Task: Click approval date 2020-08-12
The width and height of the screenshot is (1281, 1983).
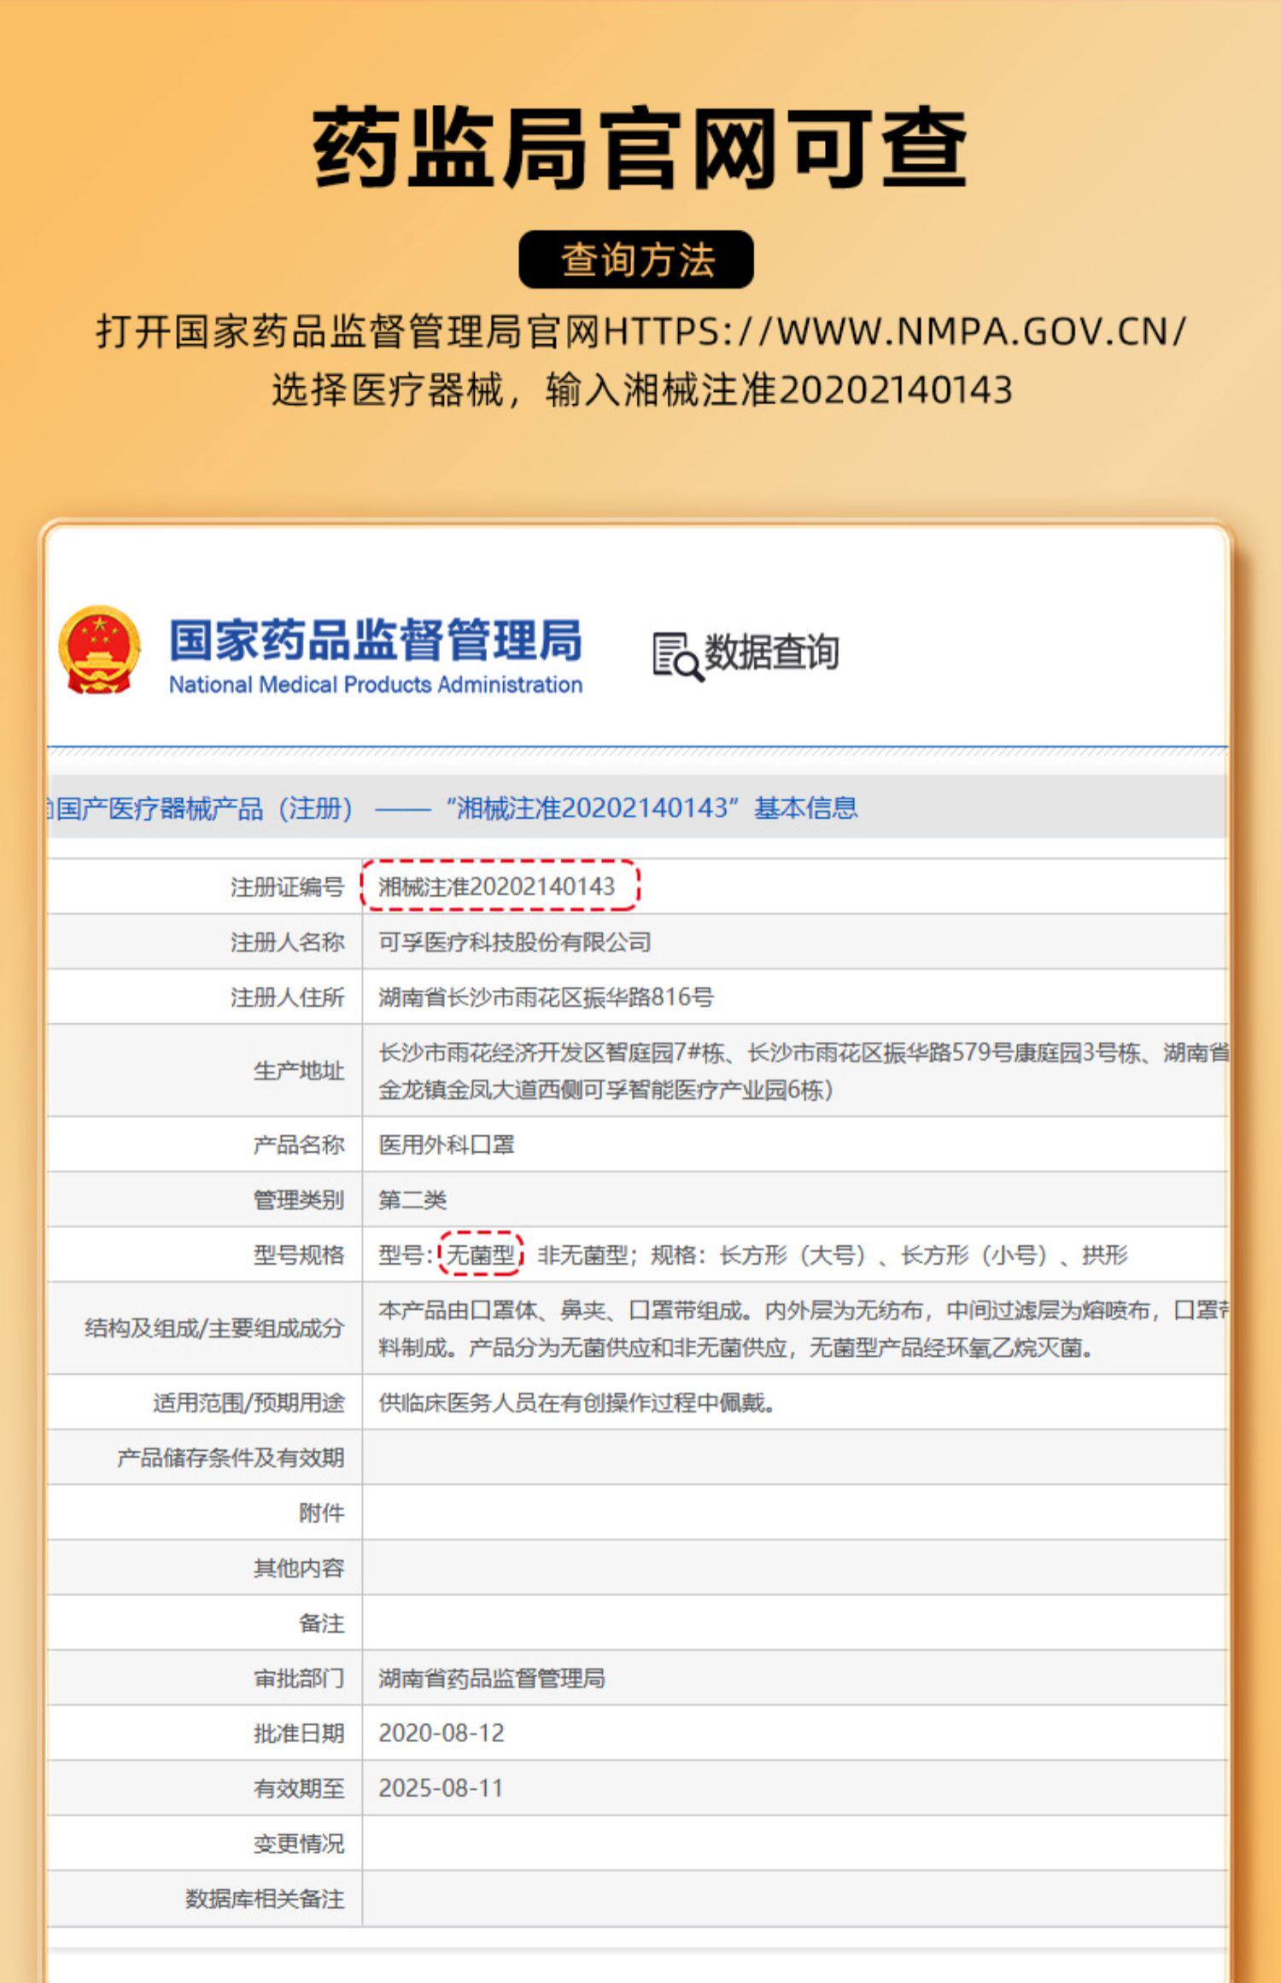Action: point(442,1733)
